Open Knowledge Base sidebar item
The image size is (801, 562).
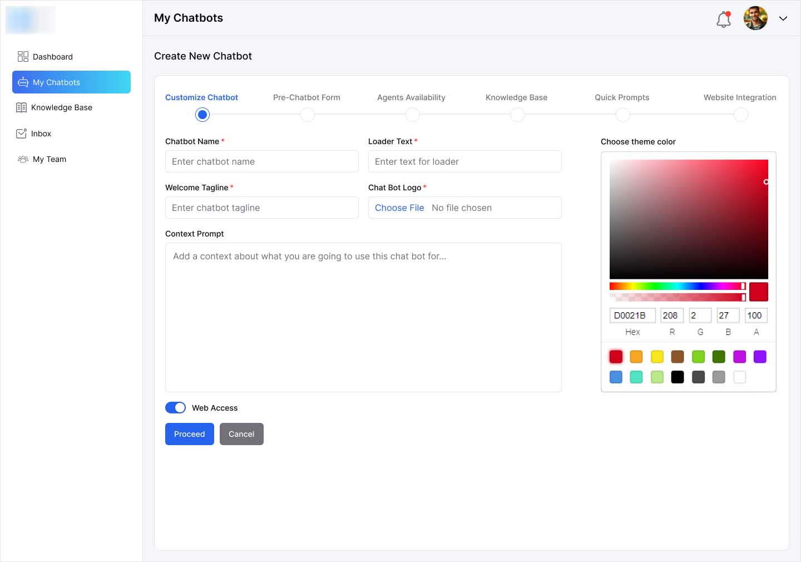(71, 107)
